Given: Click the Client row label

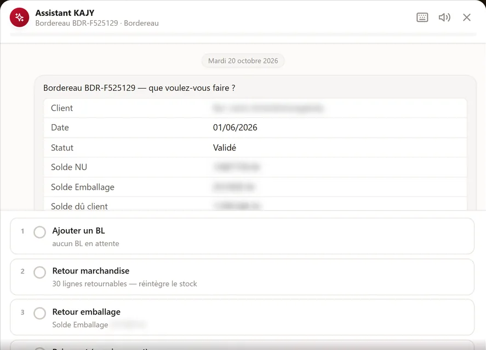Looking at the screenshot, I should coord(62,108).
